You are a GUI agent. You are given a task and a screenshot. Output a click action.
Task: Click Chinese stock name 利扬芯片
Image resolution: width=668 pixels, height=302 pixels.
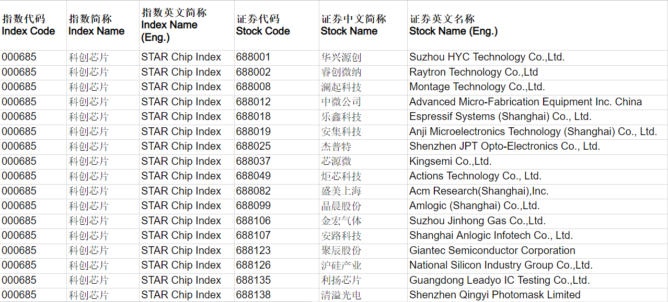tap(341, 280)
